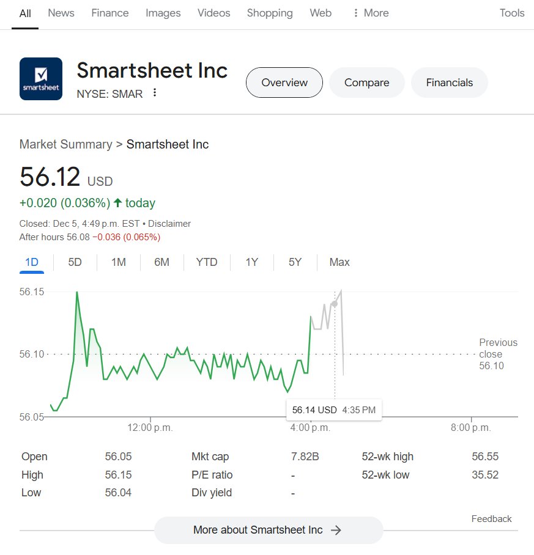The height and width of the screenshot is (555, 534).
Task: Click the arrow in More about Smartsheet Inc
Action: coord(336,530)
